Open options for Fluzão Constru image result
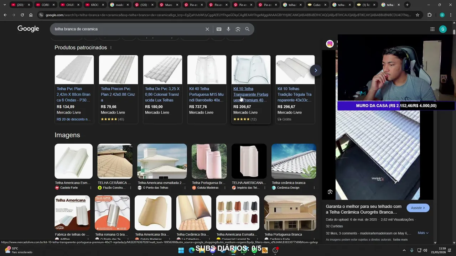Image resolution: width=456 pixels, height=256 pixels. point(130,188)
